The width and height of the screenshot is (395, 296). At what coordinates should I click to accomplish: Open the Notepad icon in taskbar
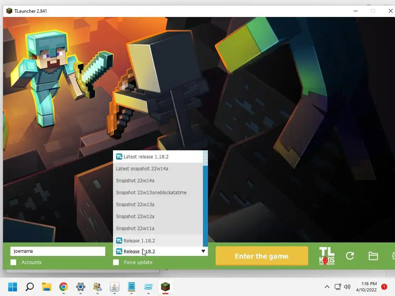click(x=132, y=287)
